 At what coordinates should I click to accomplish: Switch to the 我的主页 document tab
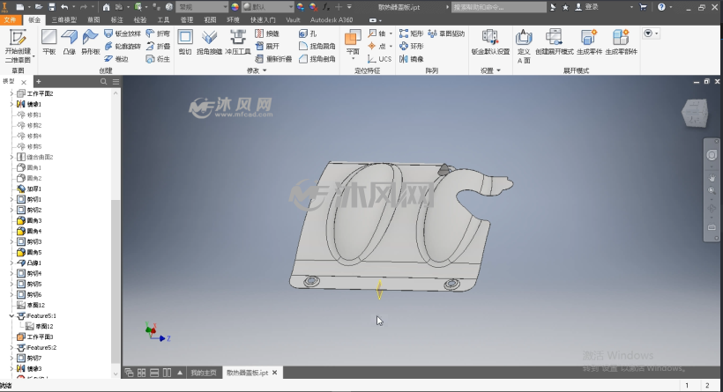pos(204,373)
